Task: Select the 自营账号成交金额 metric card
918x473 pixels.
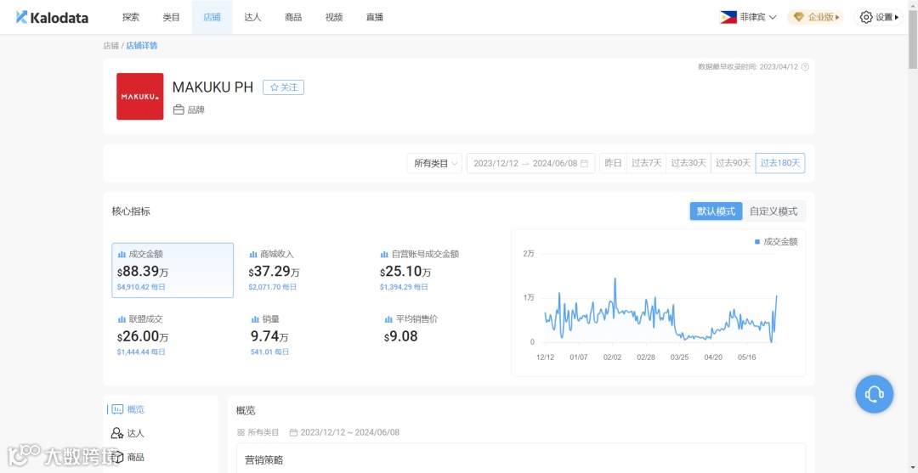Action: coord(435,270)
